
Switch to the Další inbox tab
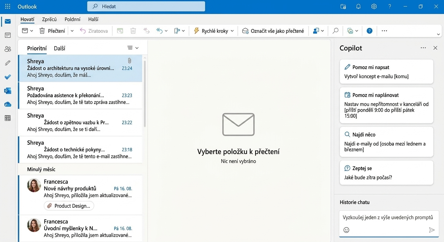point(60,48)
